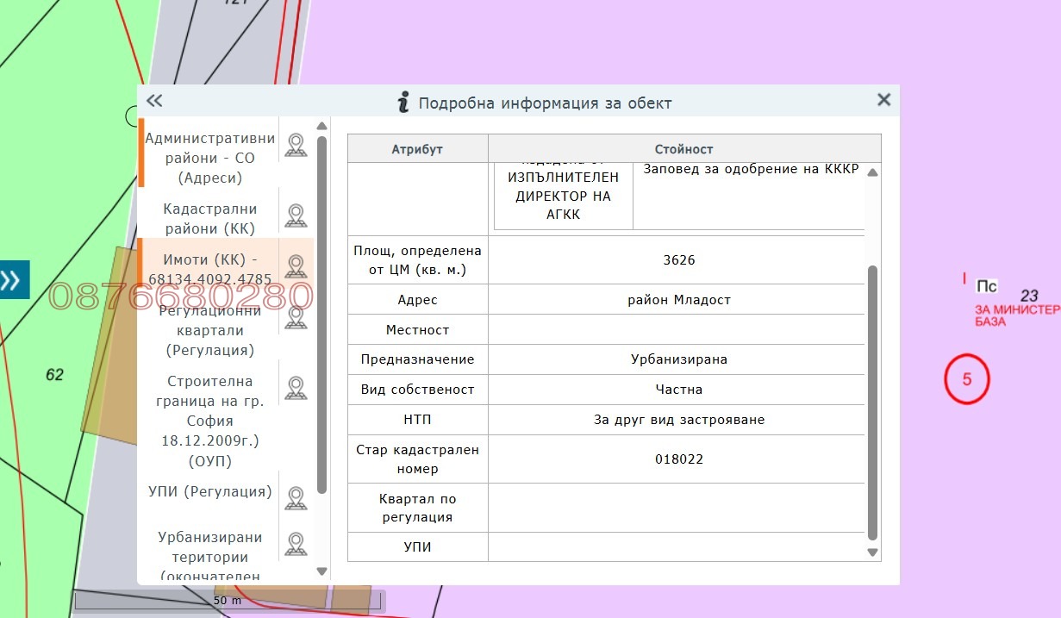Click the zoom pin icon beside Кадастрални райони (КК)
Image resolution: width=1061 pixels, height=618 pixels.
click(x=296, y=214)
